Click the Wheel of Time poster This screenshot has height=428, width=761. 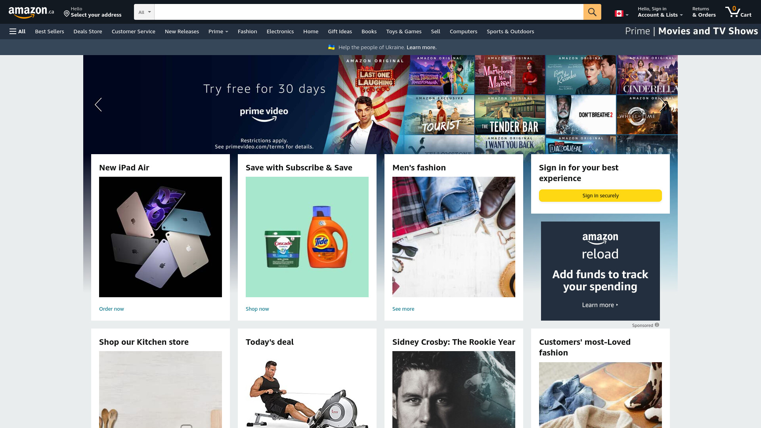click(647, 115)
